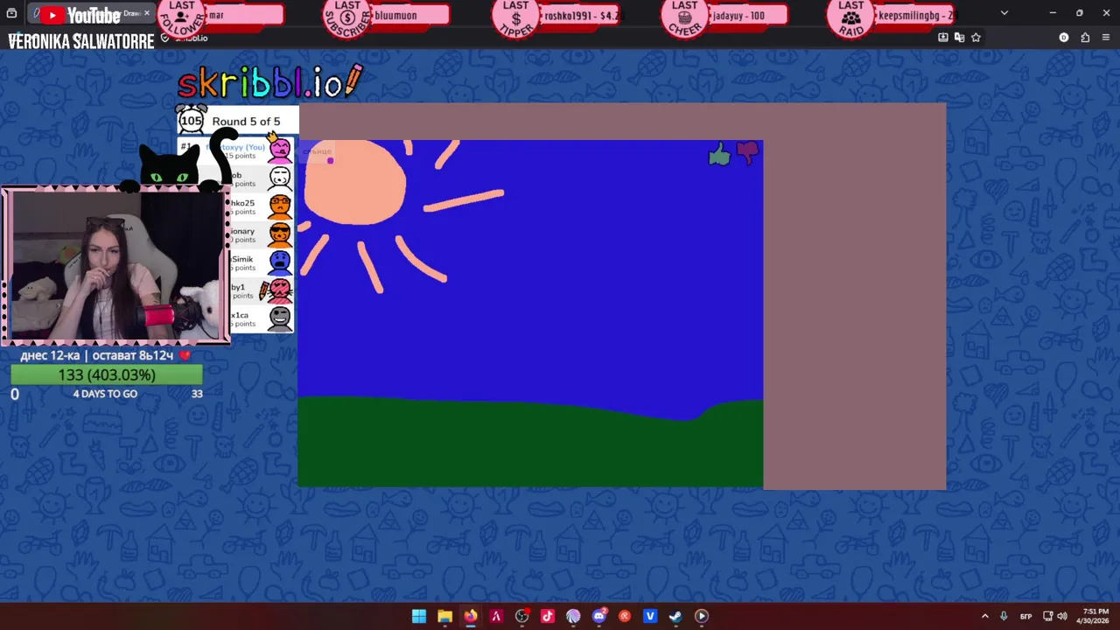
Task: Click the drawing canvas
Action: click(530, 313)
